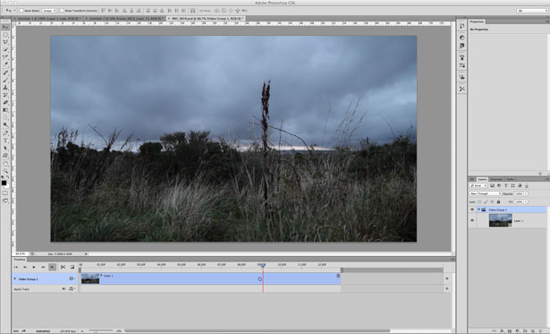Toggle the Auto-Select checkbox

[x=21, y=11]
